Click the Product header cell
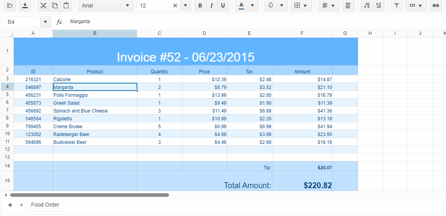Screen dimensions: 446x216 95,71
